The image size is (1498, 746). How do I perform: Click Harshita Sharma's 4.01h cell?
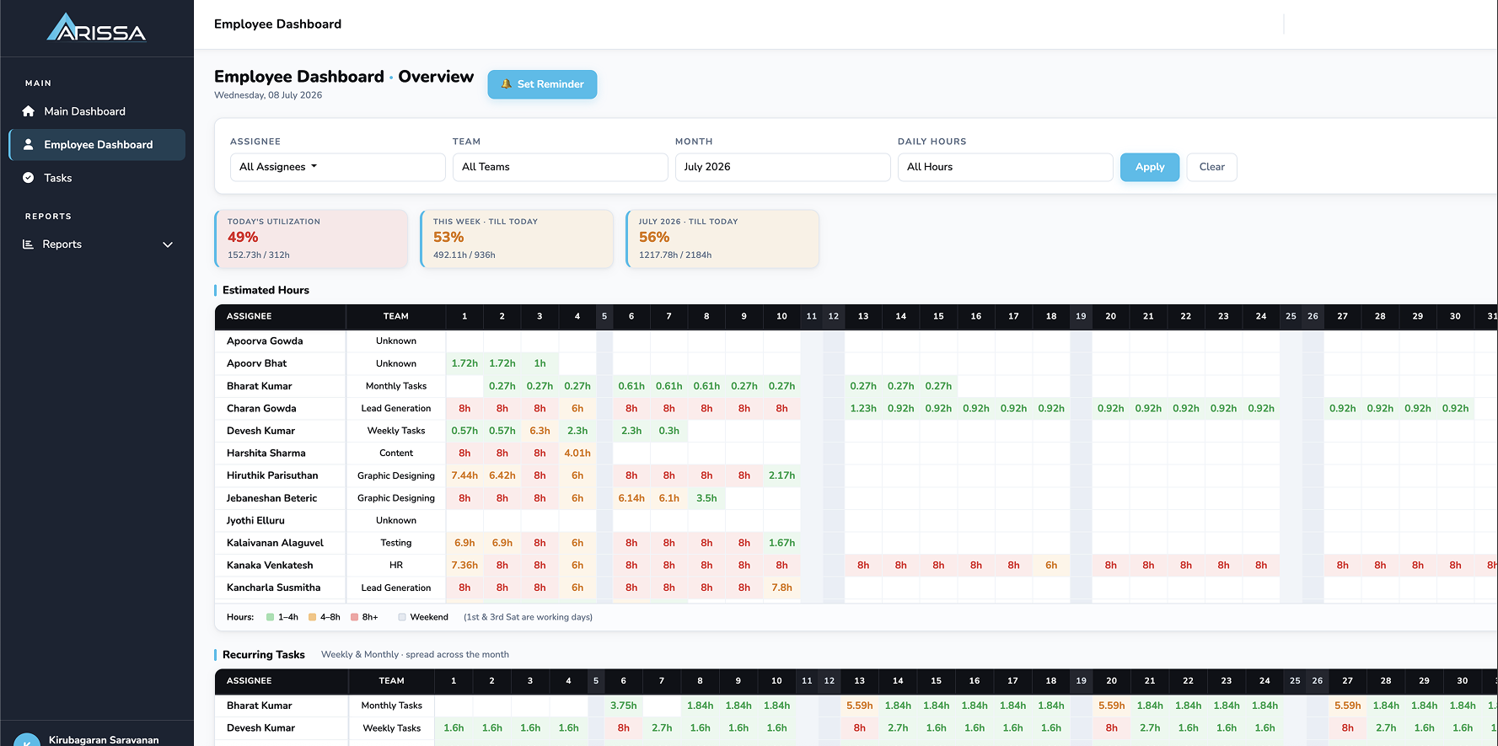[x=577, y=454]
